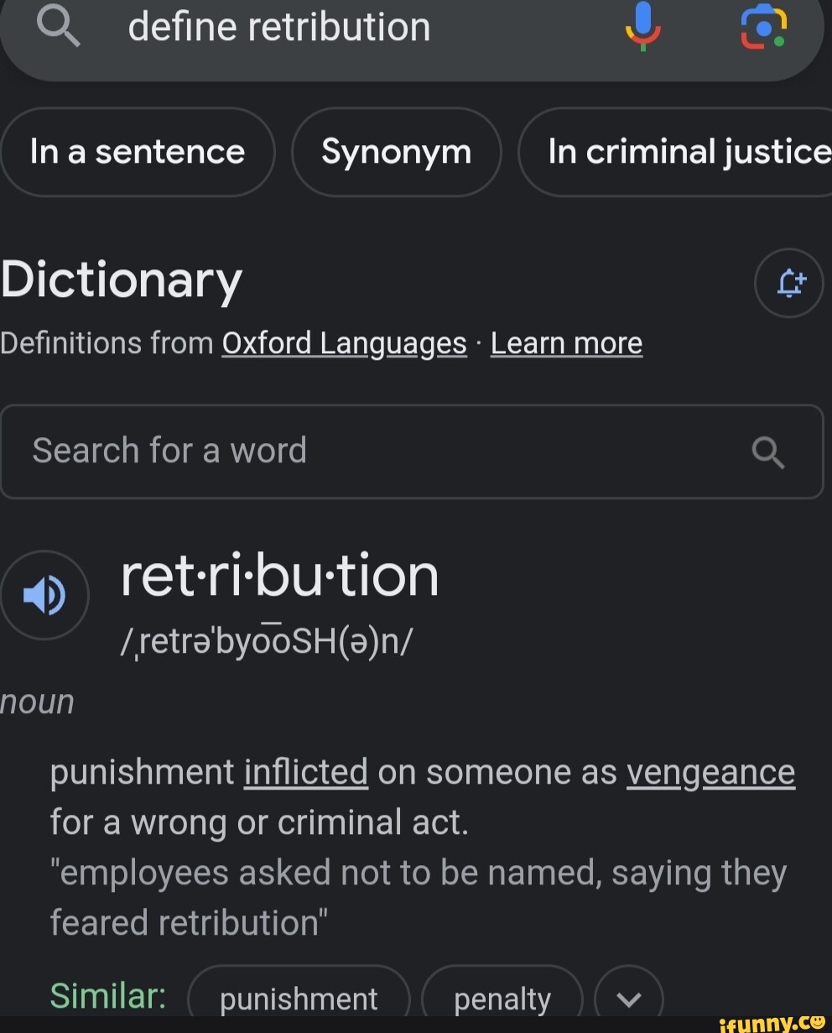Image resolution: width=832 pixels, height=1033 pixels.
Task: Click the "Dictionary" heading
Action: [122, 280]
